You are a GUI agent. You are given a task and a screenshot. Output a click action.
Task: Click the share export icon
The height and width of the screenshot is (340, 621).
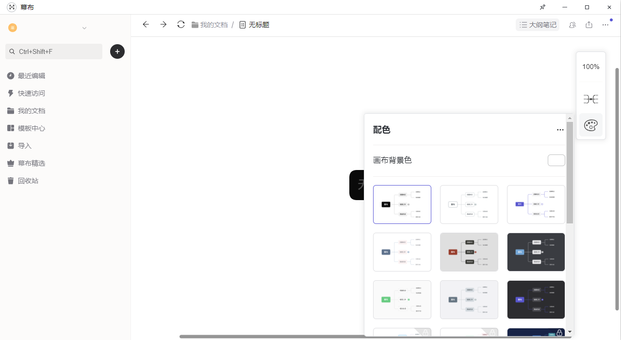pos(589,25)
